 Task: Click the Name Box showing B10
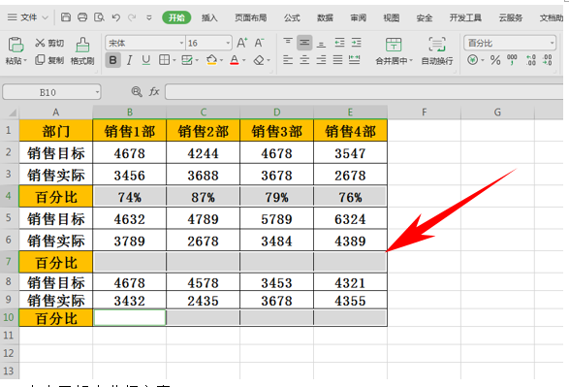point(51,92)
